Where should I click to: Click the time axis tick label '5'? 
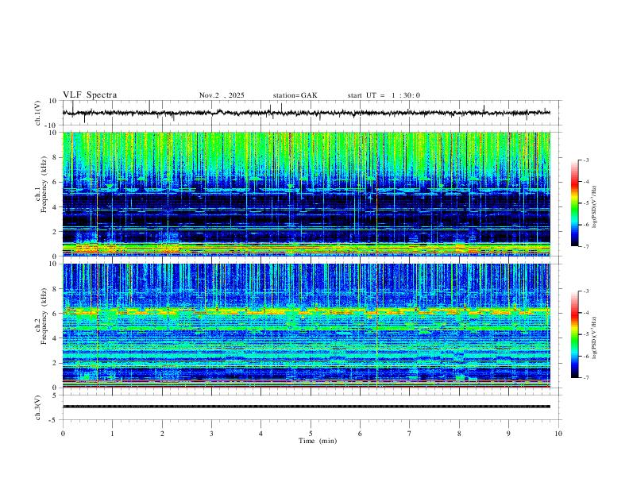(311, 434)
